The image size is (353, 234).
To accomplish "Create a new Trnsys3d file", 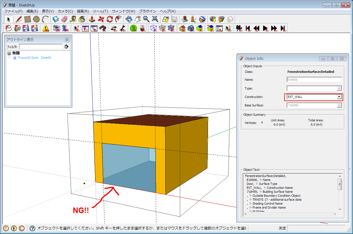I will pos(9,28).
